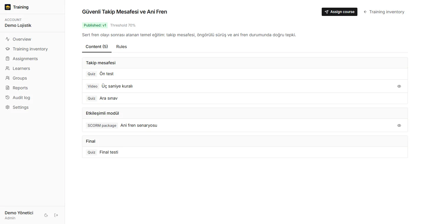Select the Final testi quiz row
Viewport: 425px width, 224px height.
tap(245, 152)
